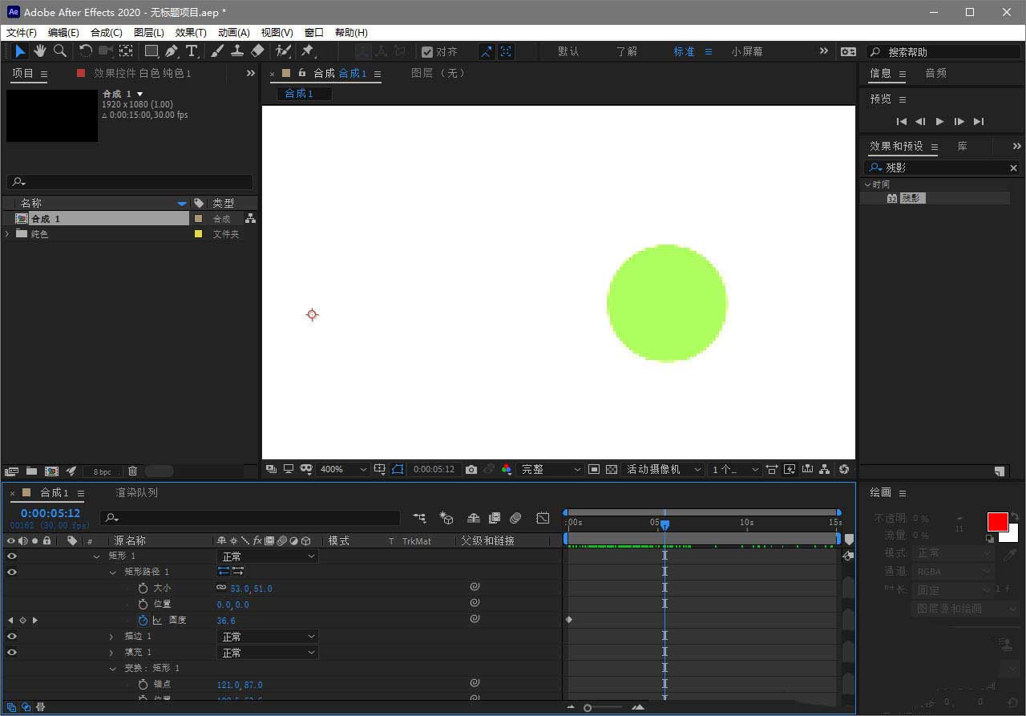Switch to the 渲染队列 tab
The image size is (1026, 716).
click(x=136, y=493)
